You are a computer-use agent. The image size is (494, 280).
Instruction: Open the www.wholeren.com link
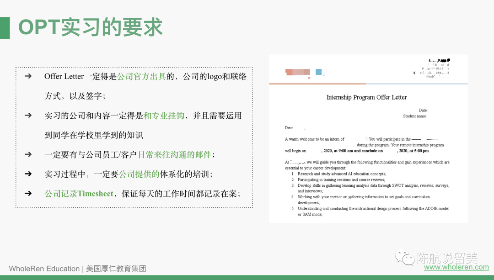[x=456, y=267]
